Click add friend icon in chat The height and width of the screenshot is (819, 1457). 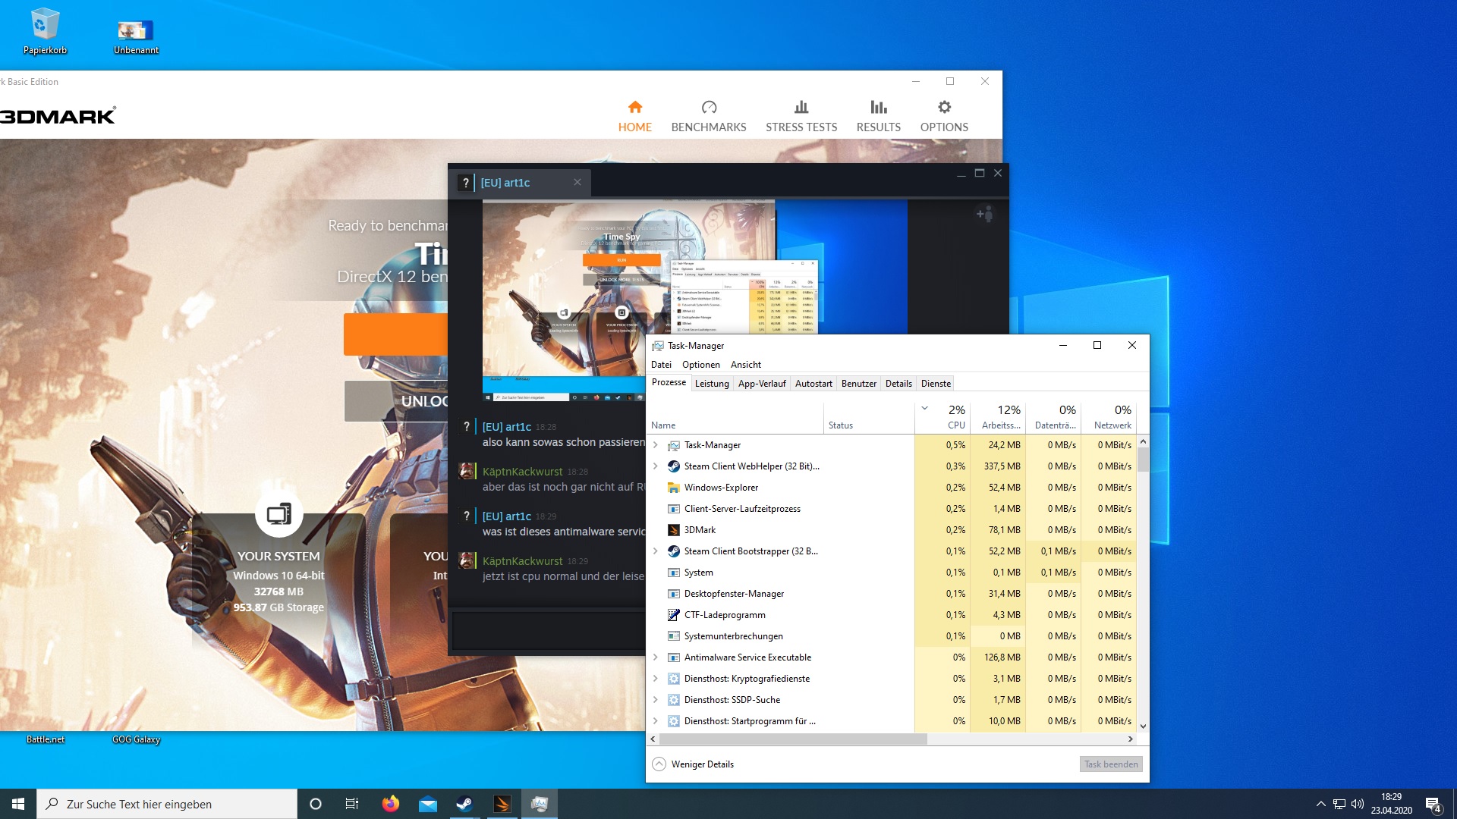tap(984, 215)
